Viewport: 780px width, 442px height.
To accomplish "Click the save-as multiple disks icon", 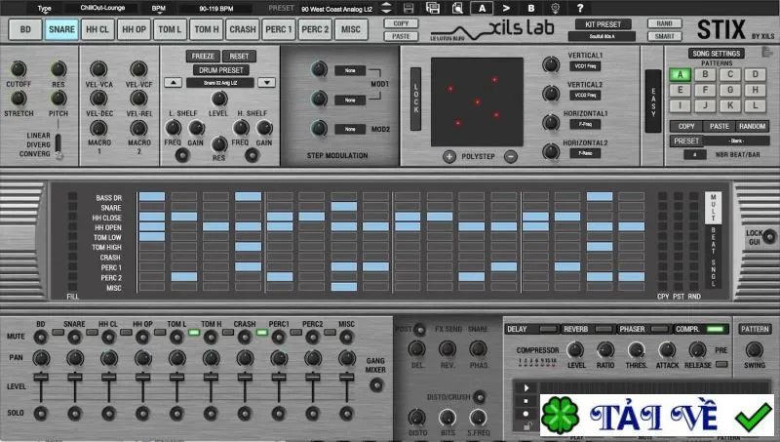I will 433,8.
